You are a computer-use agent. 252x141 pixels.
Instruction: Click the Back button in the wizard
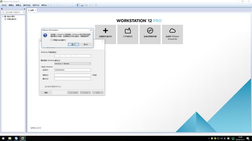73,93
